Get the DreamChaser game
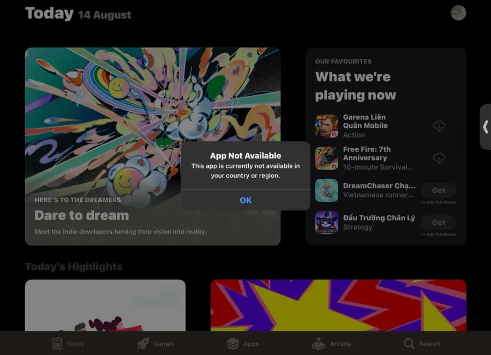 click(x=439, y=190)
